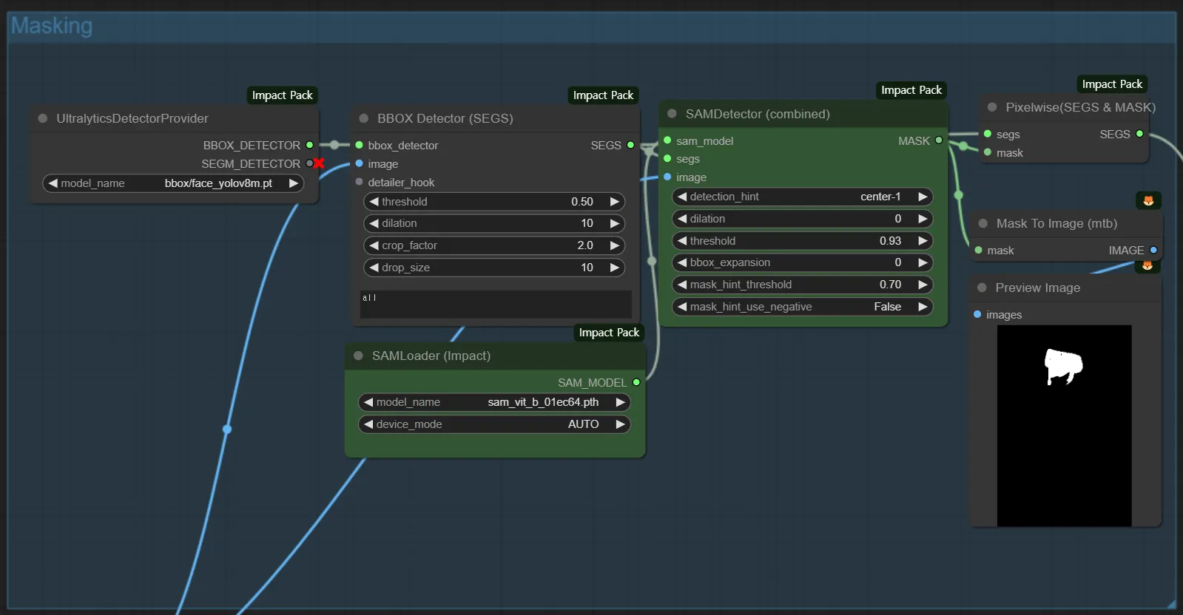Decrease SAMDetector threshold 0.93 with left arrow

682,241
